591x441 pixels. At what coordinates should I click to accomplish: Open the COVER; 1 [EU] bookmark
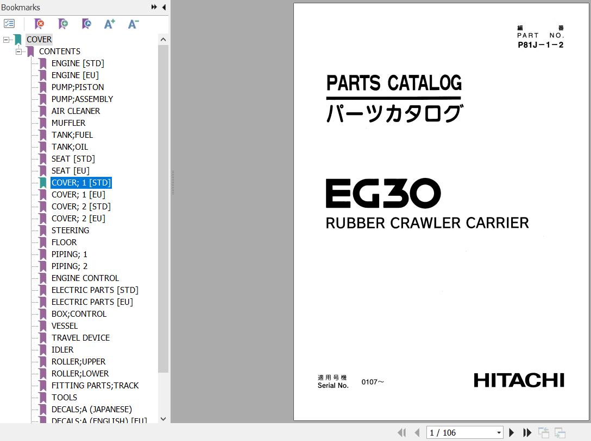pos(78,195)
